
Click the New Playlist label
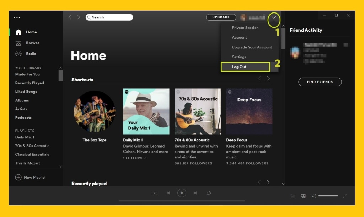pos(35,177)
